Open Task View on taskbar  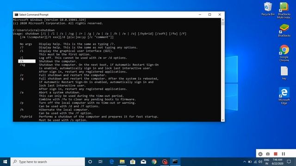pos(100,162)
